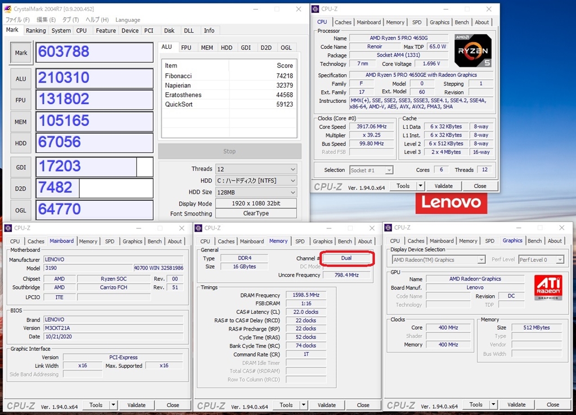Click the Napierian score row
Screen dimensions: 576x415
coord(229,85)
